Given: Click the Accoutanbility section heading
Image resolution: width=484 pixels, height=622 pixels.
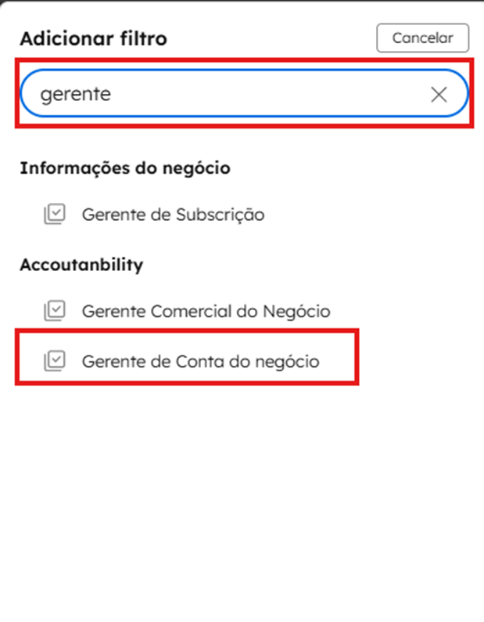Looking at the screenshot, I should 81,265.
